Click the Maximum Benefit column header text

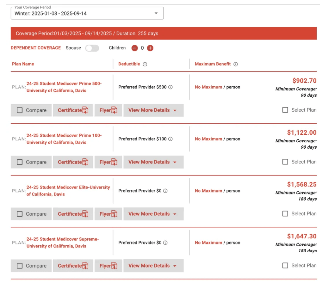pos(213,64)
